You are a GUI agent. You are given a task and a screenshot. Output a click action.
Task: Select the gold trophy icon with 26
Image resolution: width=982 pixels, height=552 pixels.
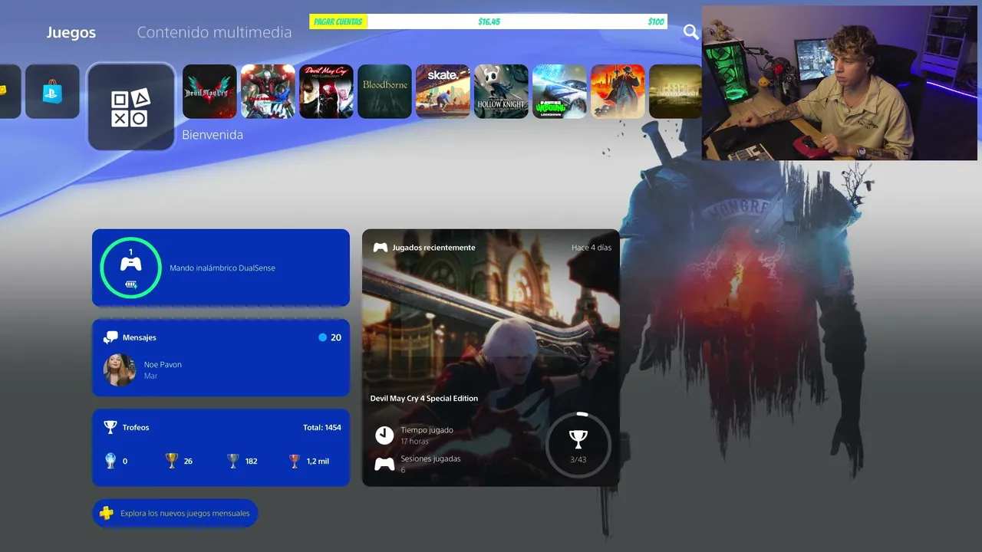point(171,461)
